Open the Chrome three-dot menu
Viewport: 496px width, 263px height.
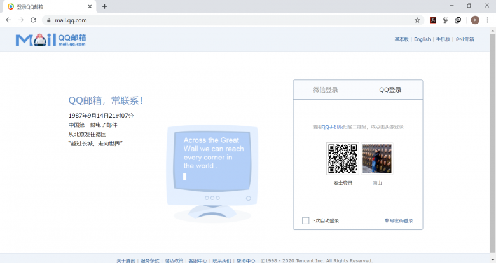pos(487,20)
